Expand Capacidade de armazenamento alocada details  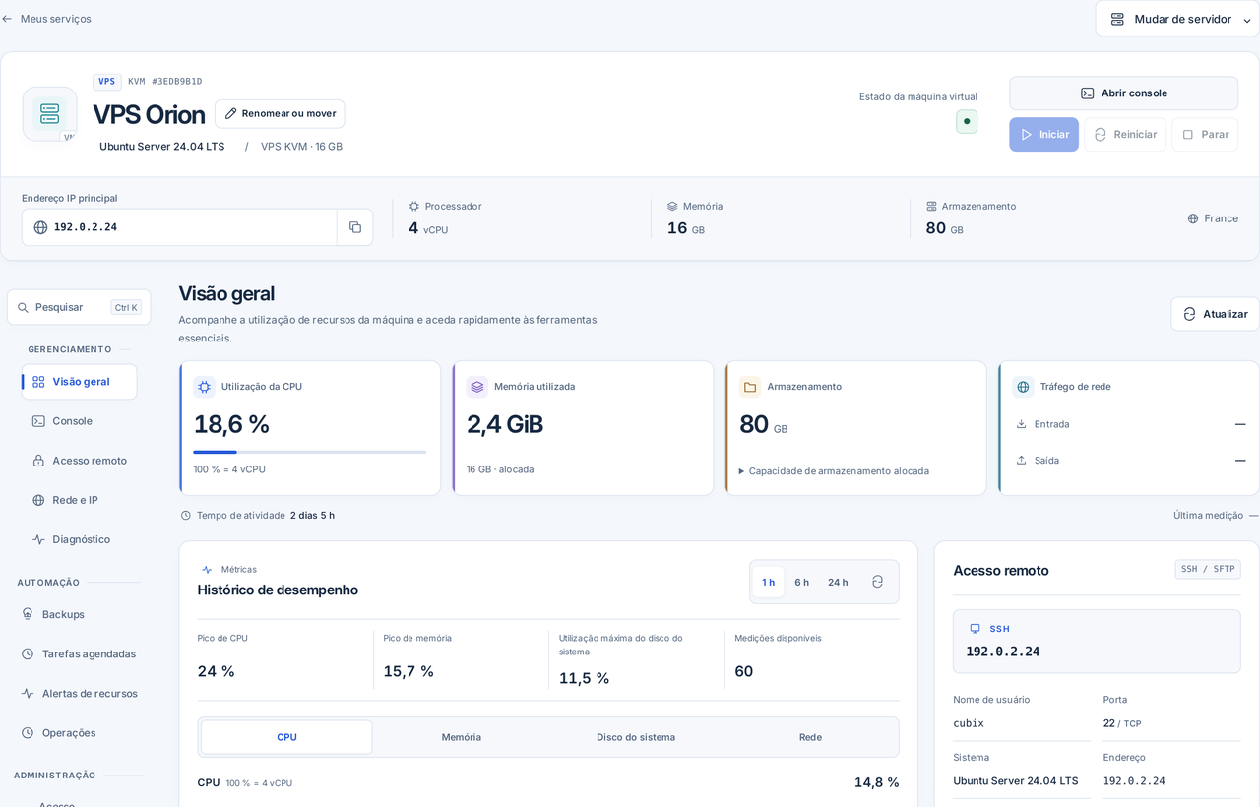click(x=834, y=471)
